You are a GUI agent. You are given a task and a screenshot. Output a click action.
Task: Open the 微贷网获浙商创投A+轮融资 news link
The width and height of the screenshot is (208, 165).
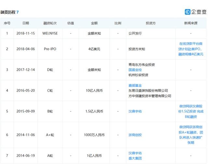tap(191, 135)
